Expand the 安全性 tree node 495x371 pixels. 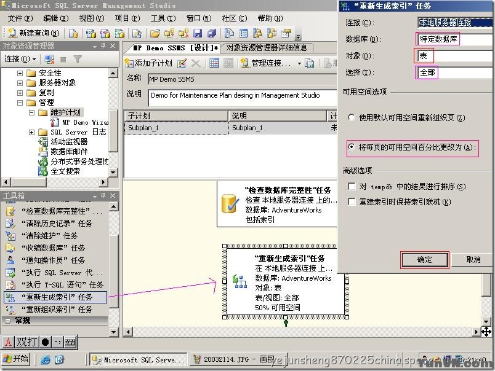coord(20,73)
